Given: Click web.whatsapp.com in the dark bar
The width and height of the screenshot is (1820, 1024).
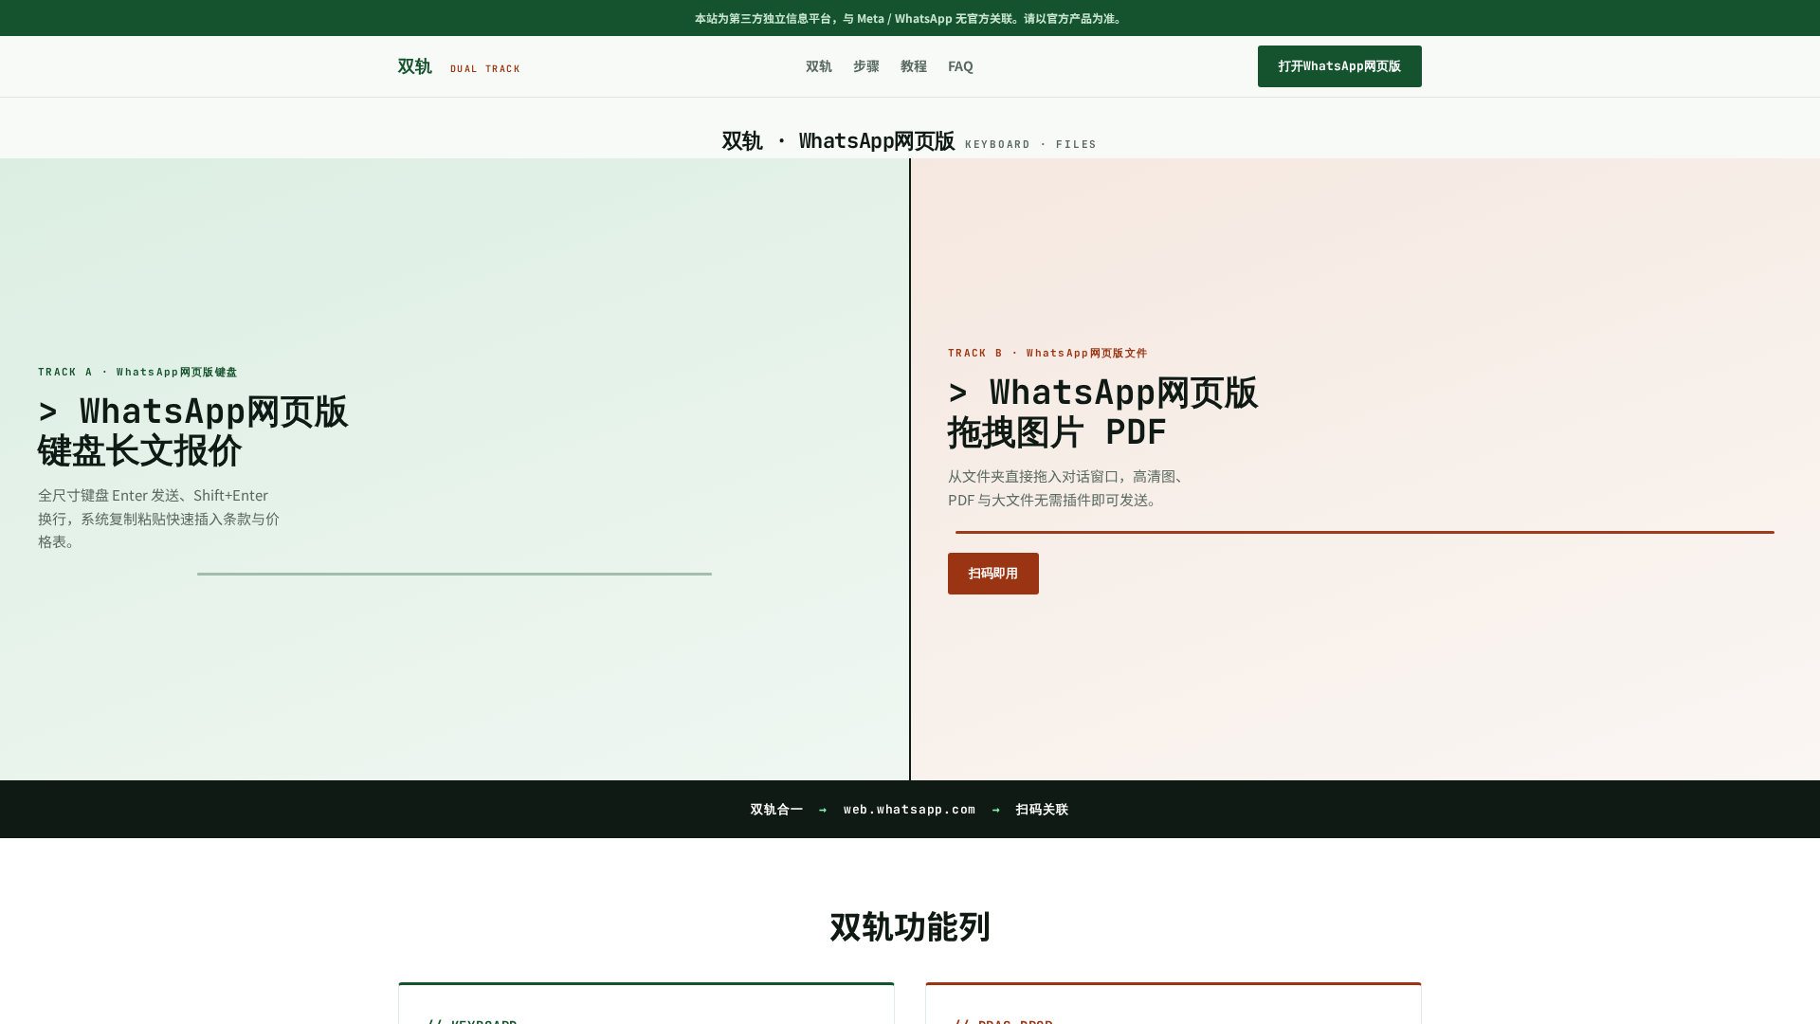Looking at the screenshot, I should pyautogui.click(x=909, y=810).
